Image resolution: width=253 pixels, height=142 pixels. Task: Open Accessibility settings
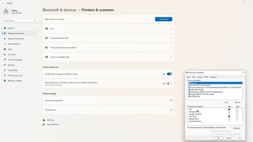tap(13, 70)
